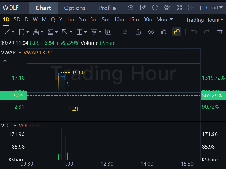Expand the Fibonacci tool dropdown arrow
226x169 pixels.
click(57, 32)
